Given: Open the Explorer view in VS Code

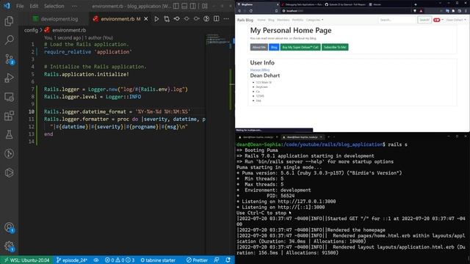Looking at the screenshot, I should (9, 21).
